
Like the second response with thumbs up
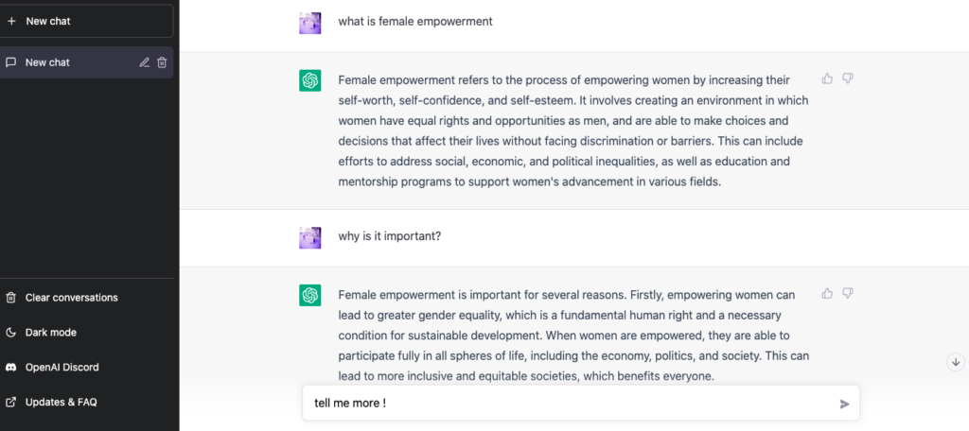pos(827,293)
